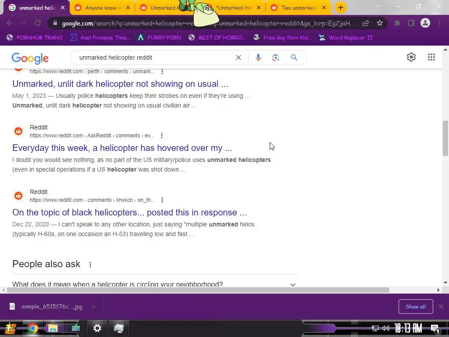Open the Word Replacer II bookmark
Image resolution: width=449 pixels, height=337 pixels.
click(346, 38)
